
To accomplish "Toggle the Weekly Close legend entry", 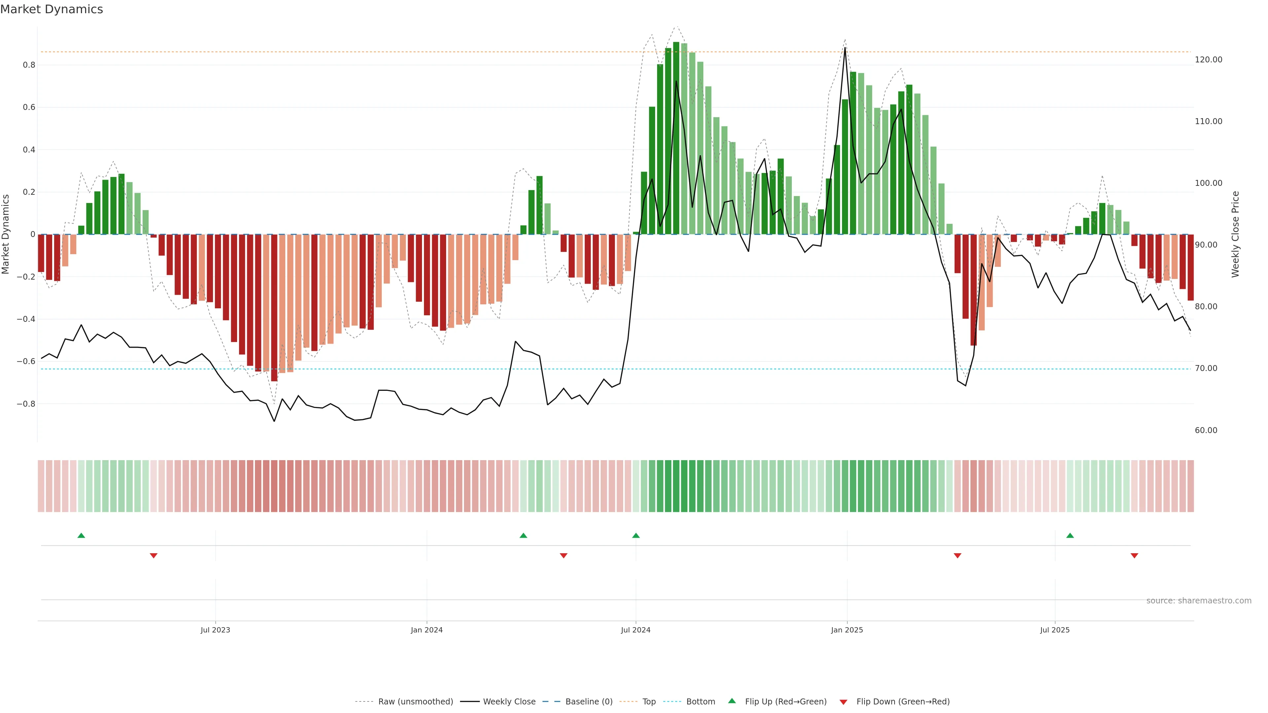I will [509, 702].
